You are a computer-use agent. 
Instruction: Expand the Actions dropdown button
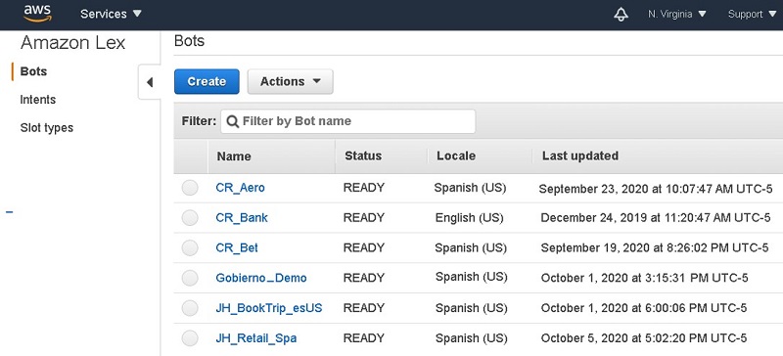click(x=290, y=81)
